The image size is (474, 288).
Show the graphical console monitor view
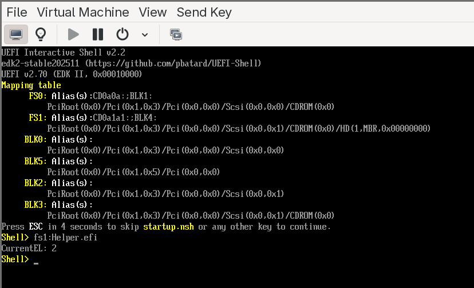17,34
